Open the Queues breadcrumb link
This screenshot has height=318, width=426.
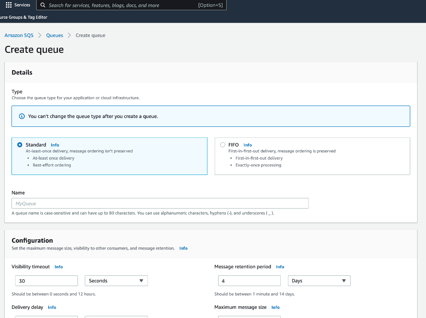55,35
